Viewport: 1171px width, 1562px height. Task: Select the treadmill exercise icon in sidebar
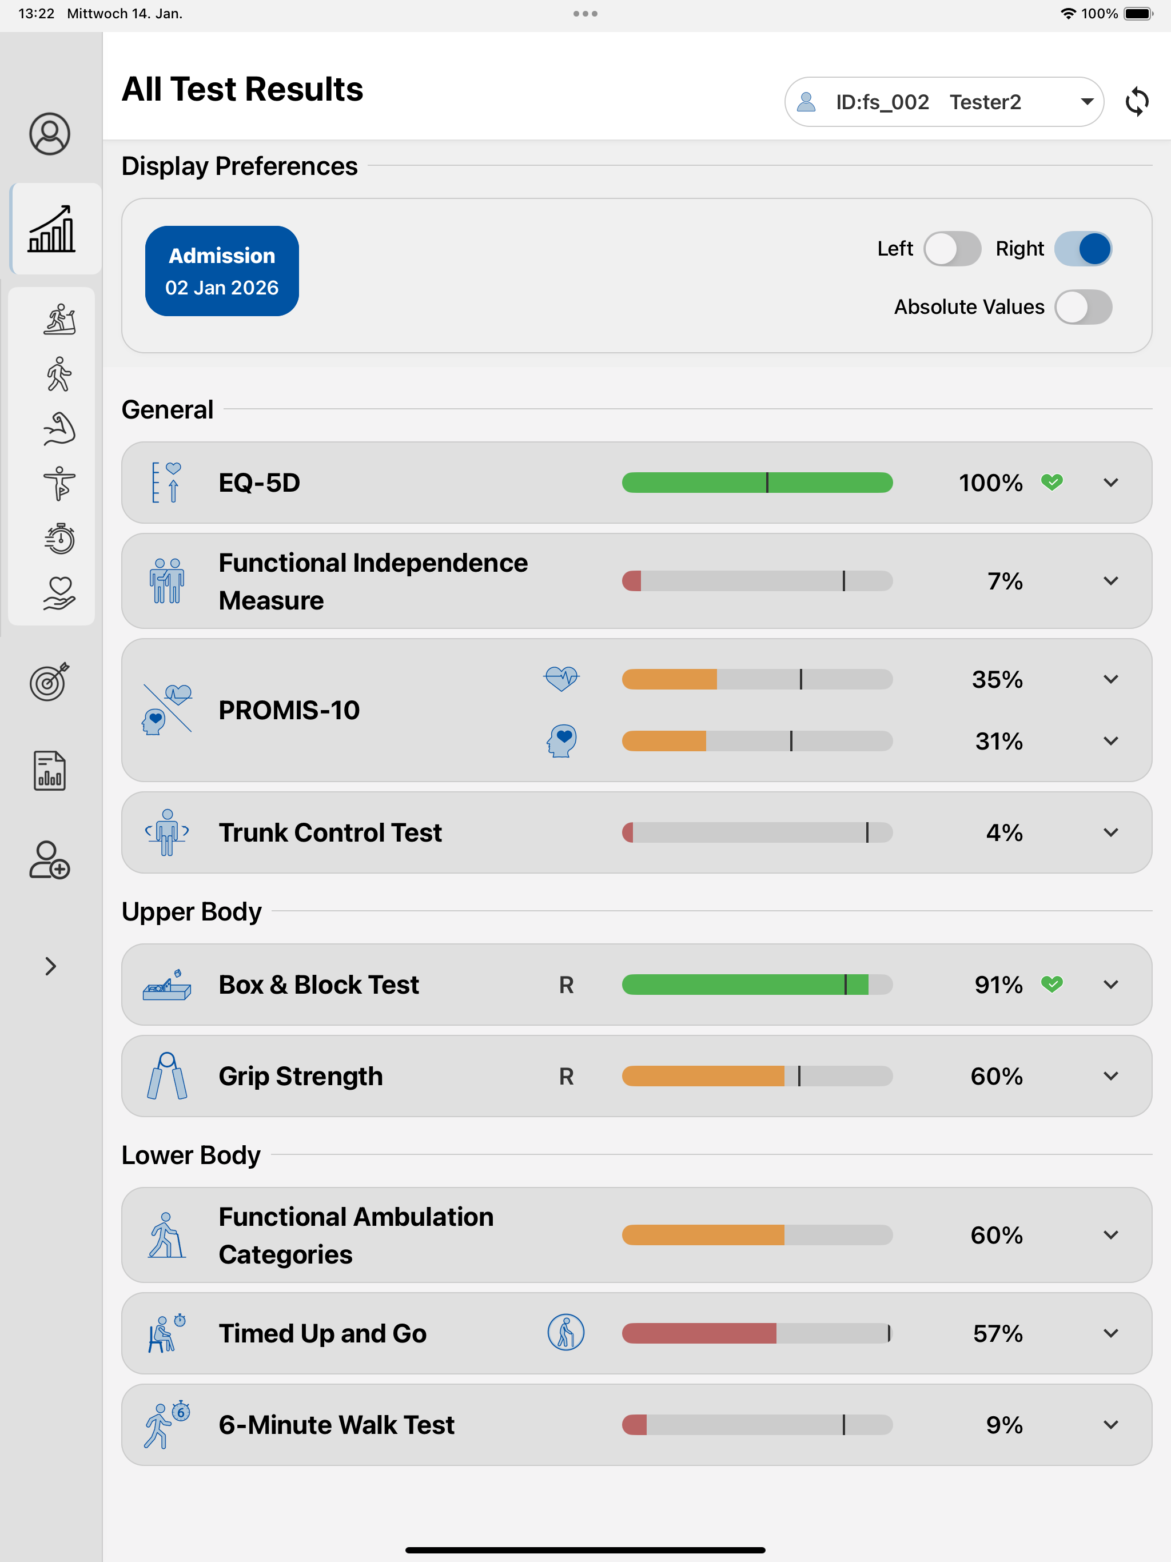(59, 319)
